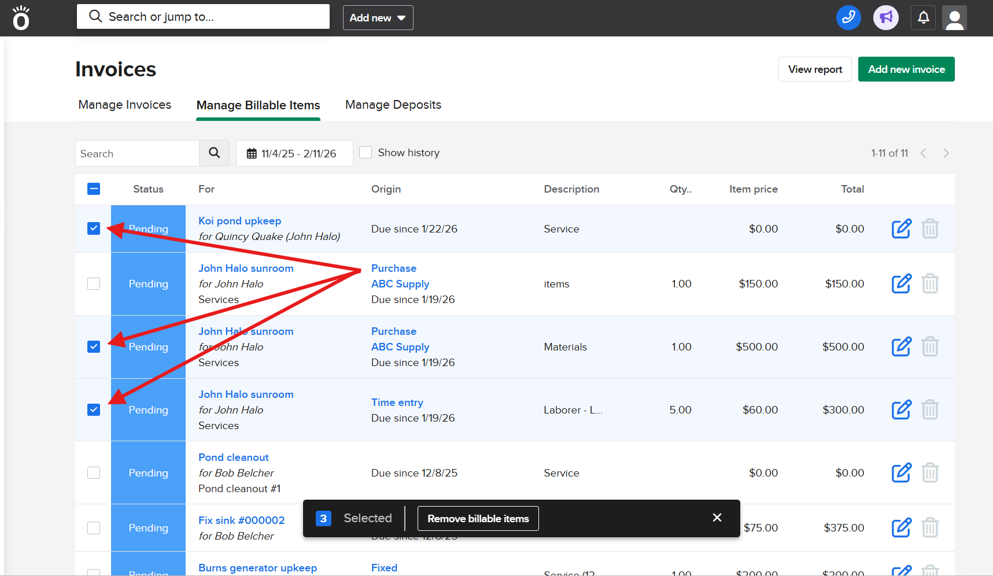The width and height of the screenshot is (993, 576).
Task: Delete the $500.00 Materials billable item
Action: pos(929,347)
